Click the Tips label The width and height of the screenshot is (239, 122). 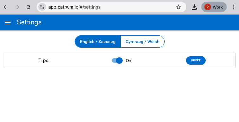43,61
